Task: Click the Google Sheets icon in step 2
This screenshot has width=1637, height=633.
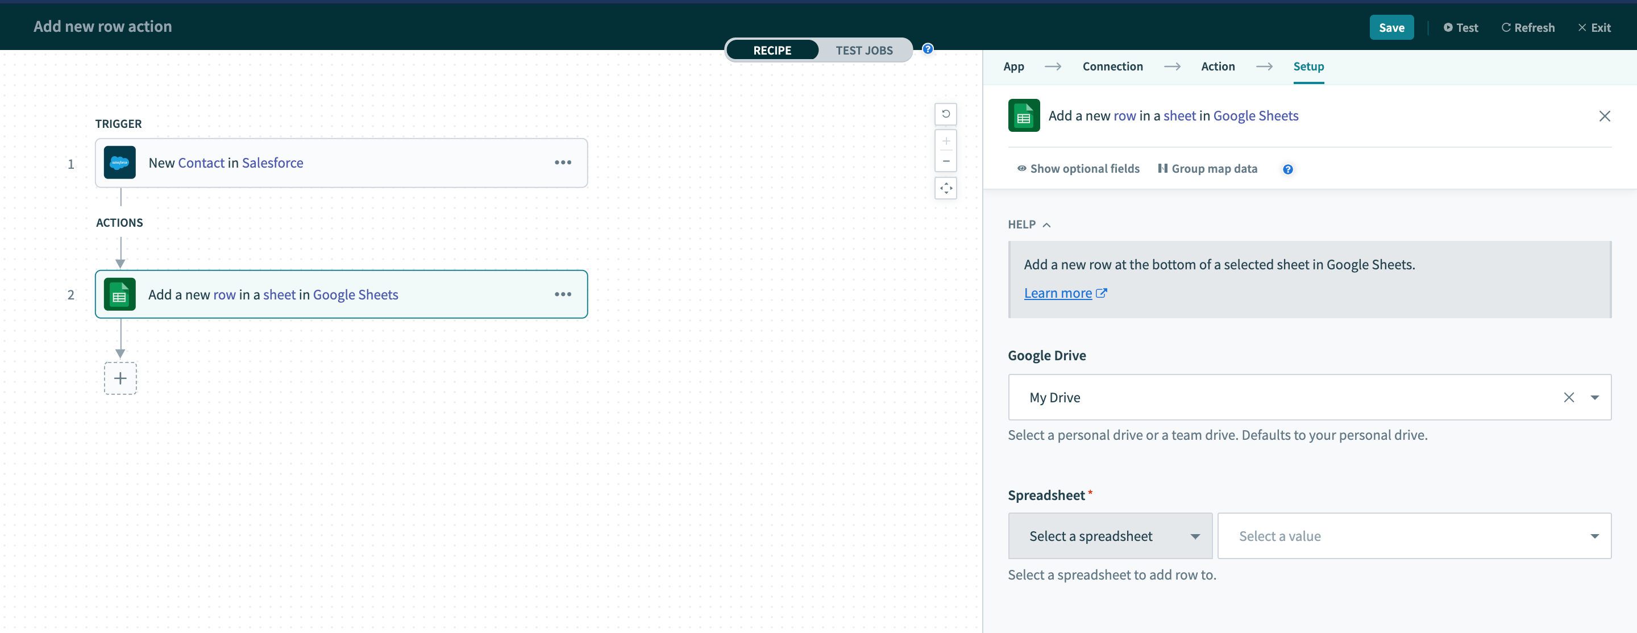Action: click(x=119, y=294)
